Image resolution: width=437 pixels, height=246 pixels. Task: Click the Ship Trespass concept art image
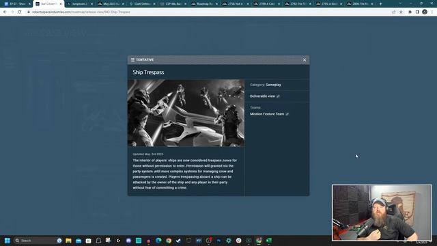tap(186, 113)
